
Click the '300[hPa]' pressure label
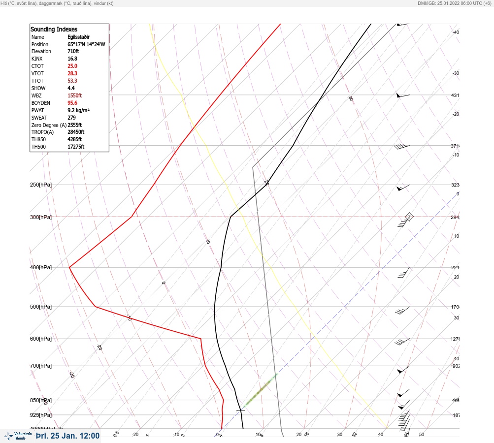41,217
